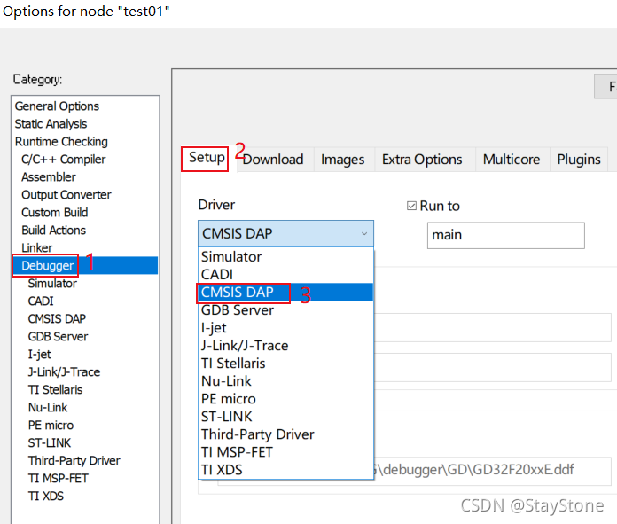This screenshot has height=524, width=617.
Task: Choose Nu-Link from the Driver dropdown
Action: tap(285, 381)
